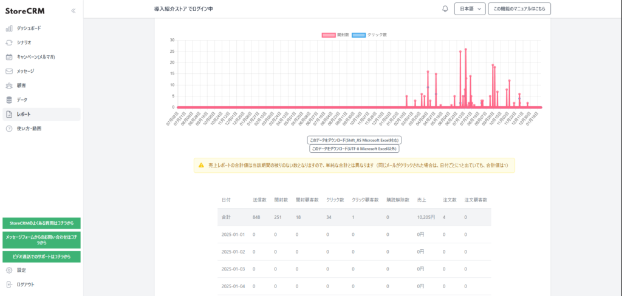Image resolution: width=622 pixels, height=296 pixels.
Task: Open the 日本語 language dropdown
Action: pyautogui.click(x=470, y=9)
